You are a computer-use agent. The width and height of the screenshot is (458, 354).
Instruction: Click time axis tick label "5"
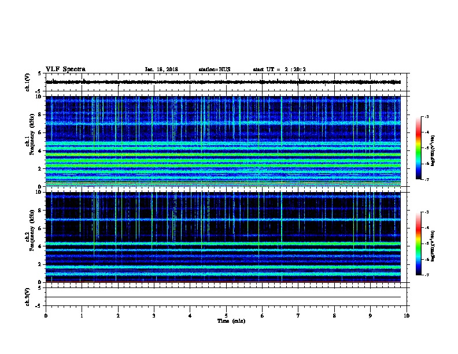click(x=226, y=316)
